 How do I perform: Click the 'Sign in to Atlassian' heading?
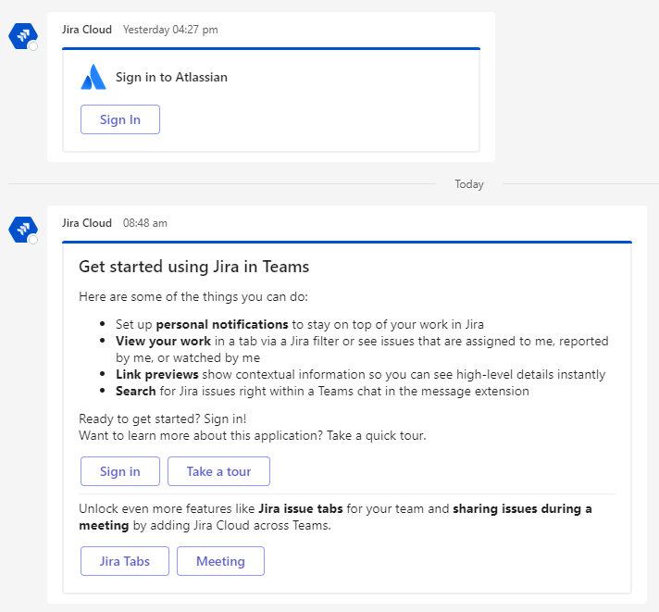(171, 78)
